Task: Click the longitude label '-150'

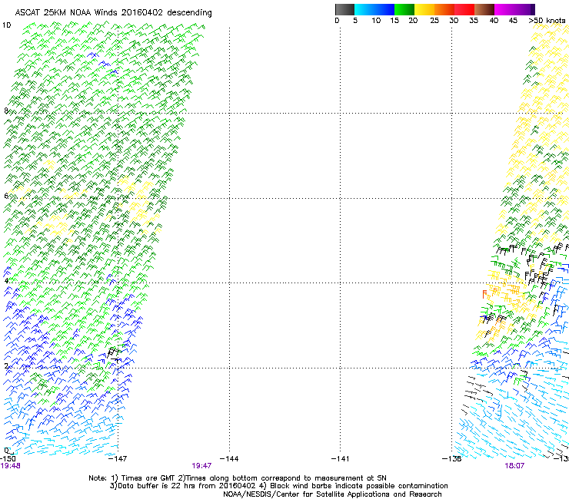Action: [8, 459]
